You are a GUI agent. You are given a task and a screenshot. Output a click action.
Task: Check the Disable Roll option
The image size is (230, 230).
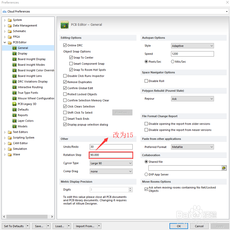point(146,81)
